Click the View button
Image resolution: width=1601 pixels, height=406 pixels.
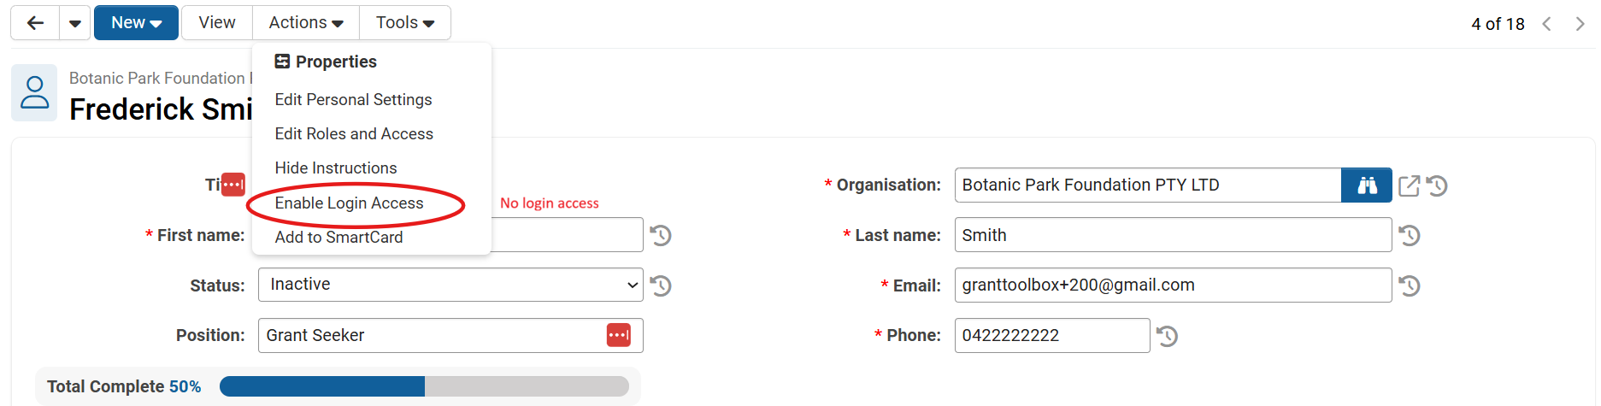[x=217, y=23]
